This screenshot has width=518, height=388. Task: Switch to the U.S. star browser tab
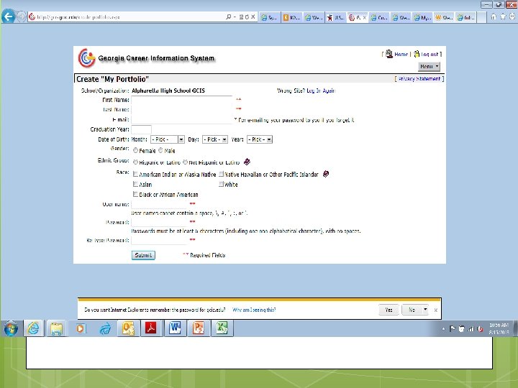[x=336, y=17]
